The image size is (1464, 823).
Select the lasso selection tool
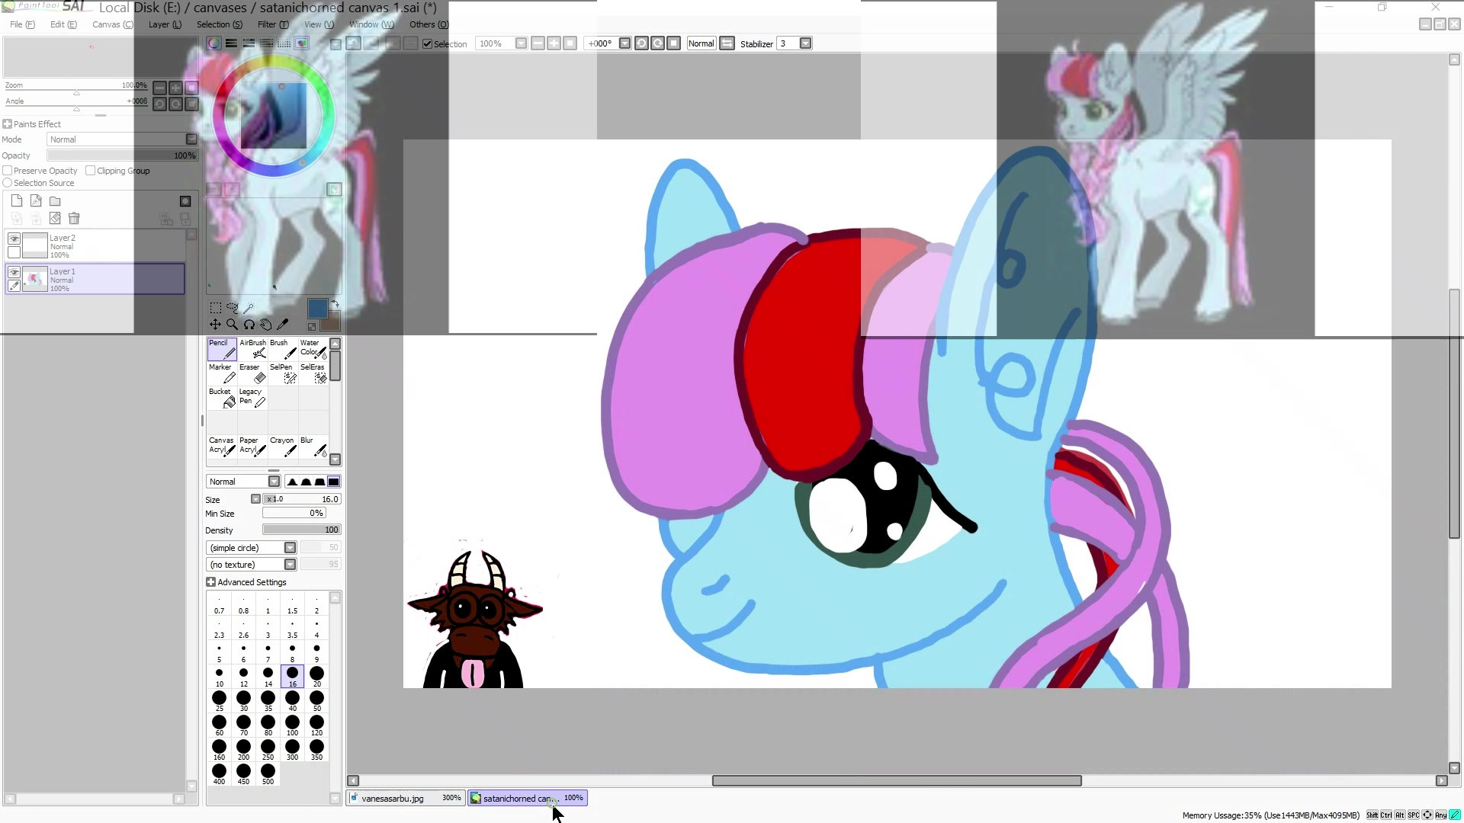[x=233, y=308]
